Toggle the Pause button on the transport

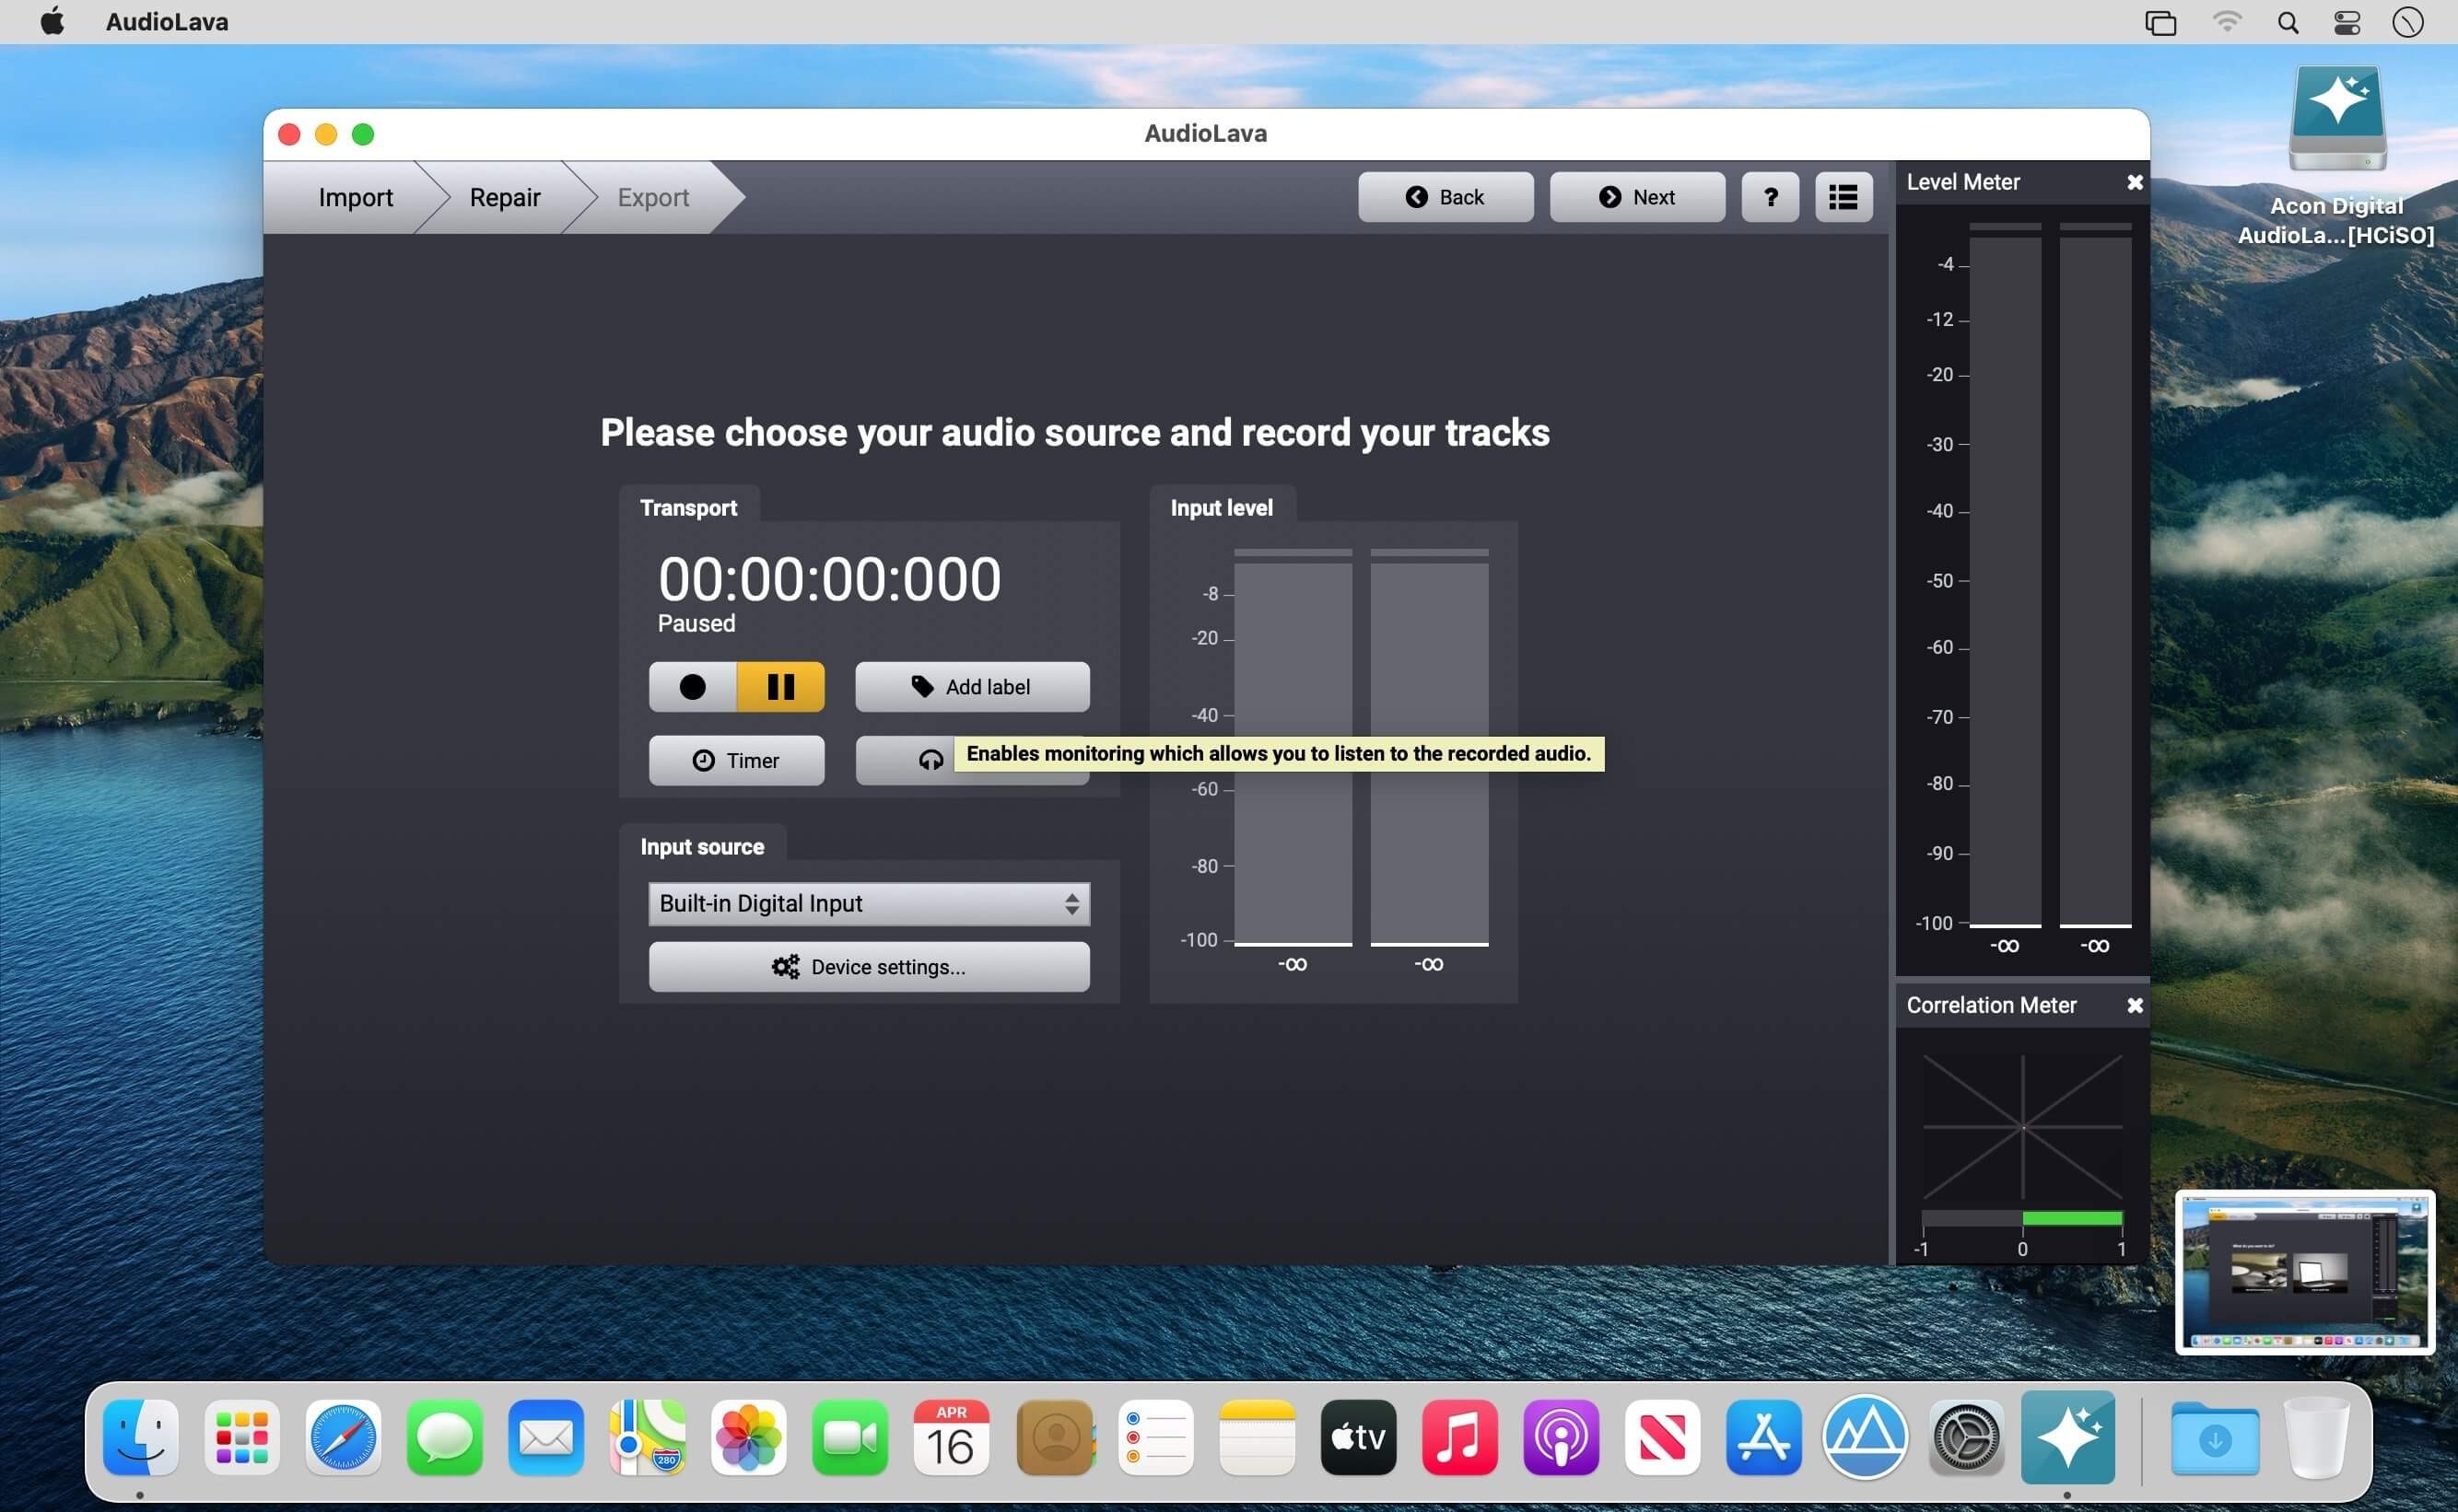tap(780, 686)
